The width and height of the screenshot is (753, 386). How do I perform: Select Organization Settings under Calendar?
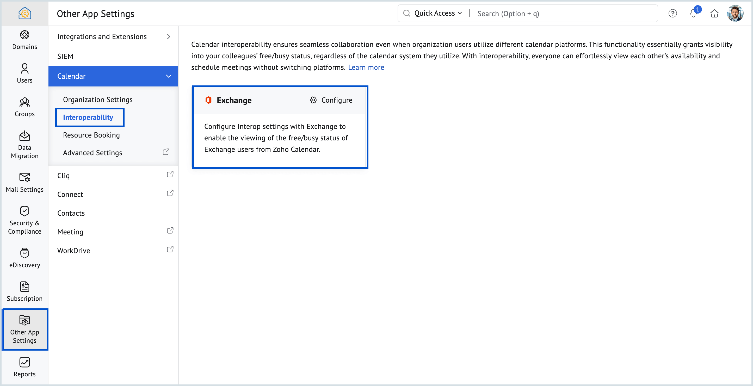click(98, 100)
